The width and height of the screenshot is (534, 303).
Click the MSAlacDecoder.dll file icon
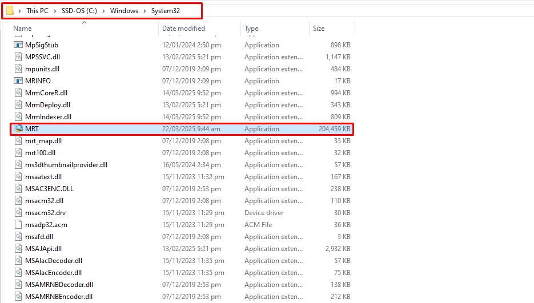coord(18,261)
